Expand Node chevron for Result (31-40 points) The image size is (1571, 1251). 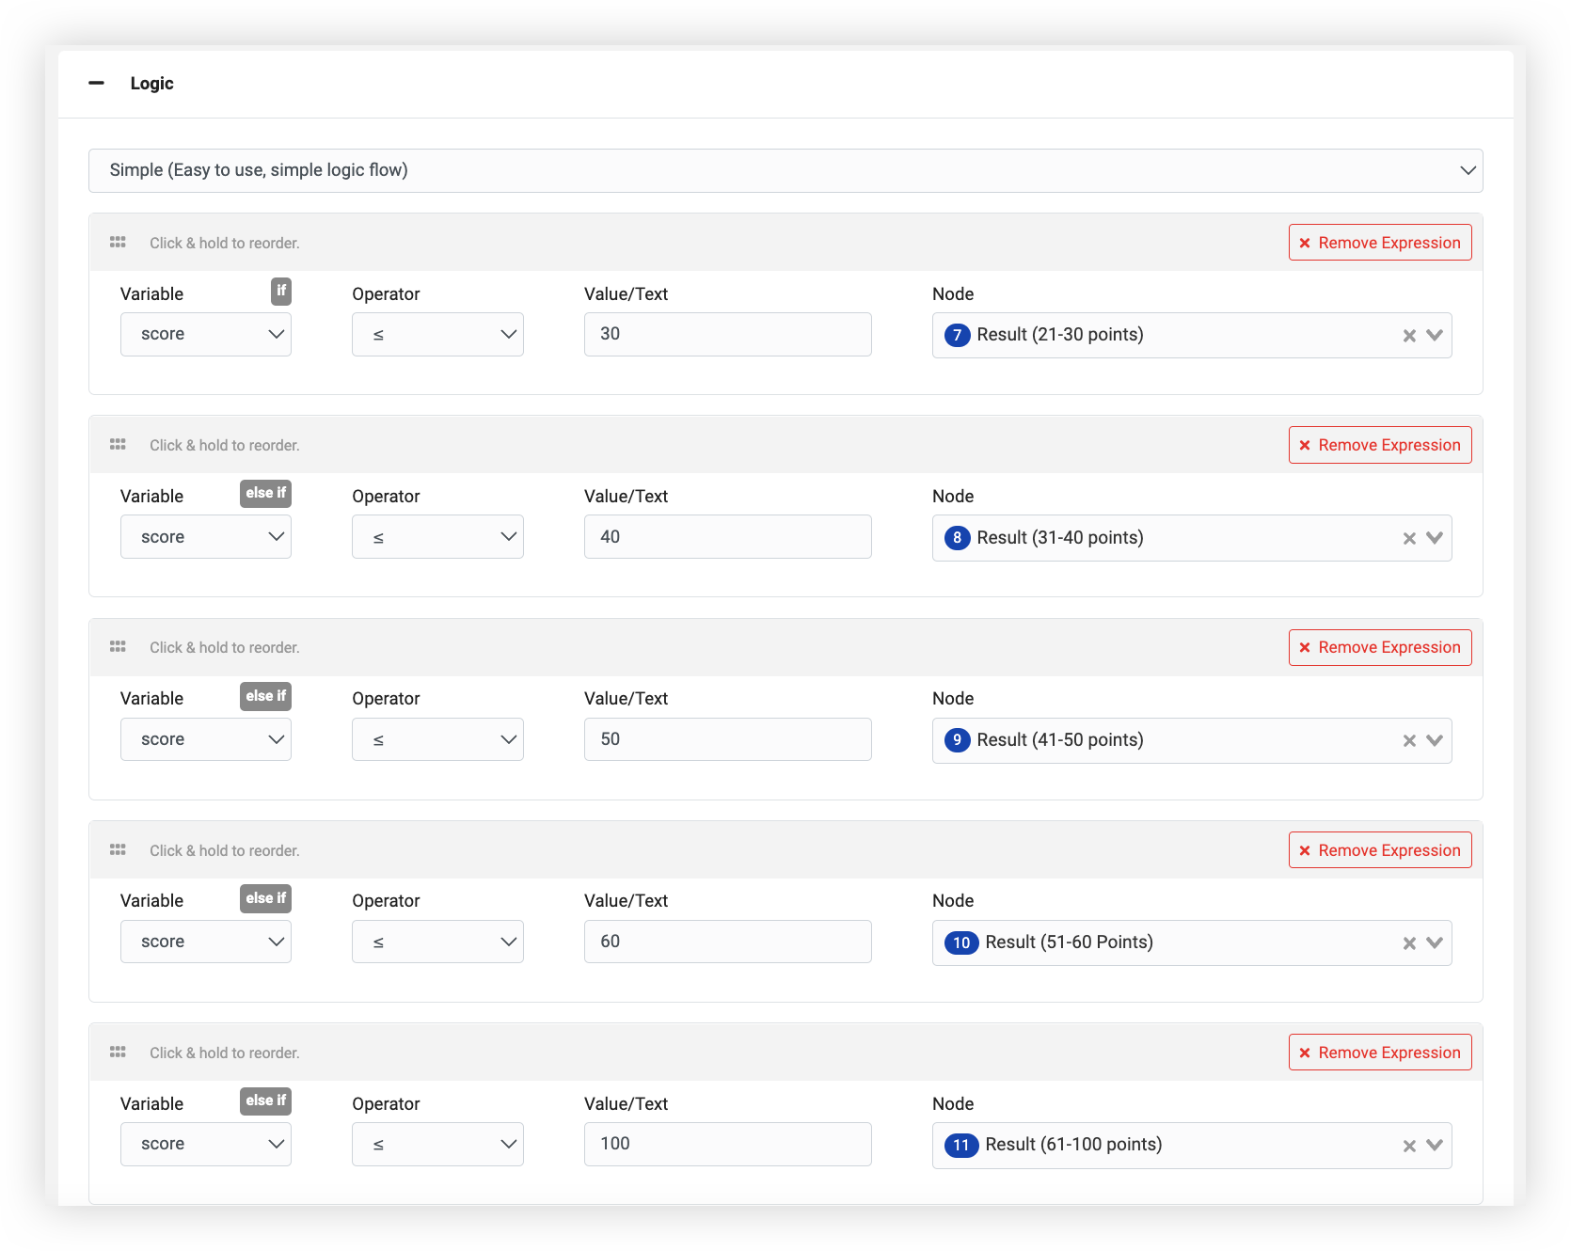tap(1435, 538)
